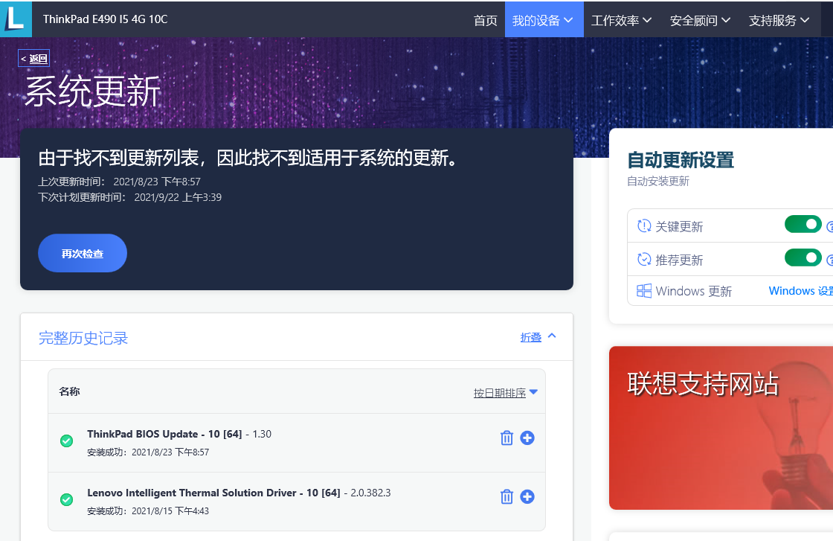Open the 按日期排序 sort dropdown

[506, 393]
